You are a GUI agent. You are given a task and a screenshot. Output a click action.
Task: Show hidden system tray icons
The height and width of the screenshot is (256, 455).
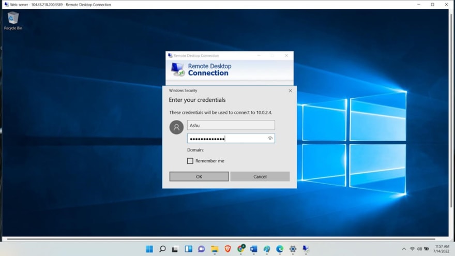tap(404, 249)
